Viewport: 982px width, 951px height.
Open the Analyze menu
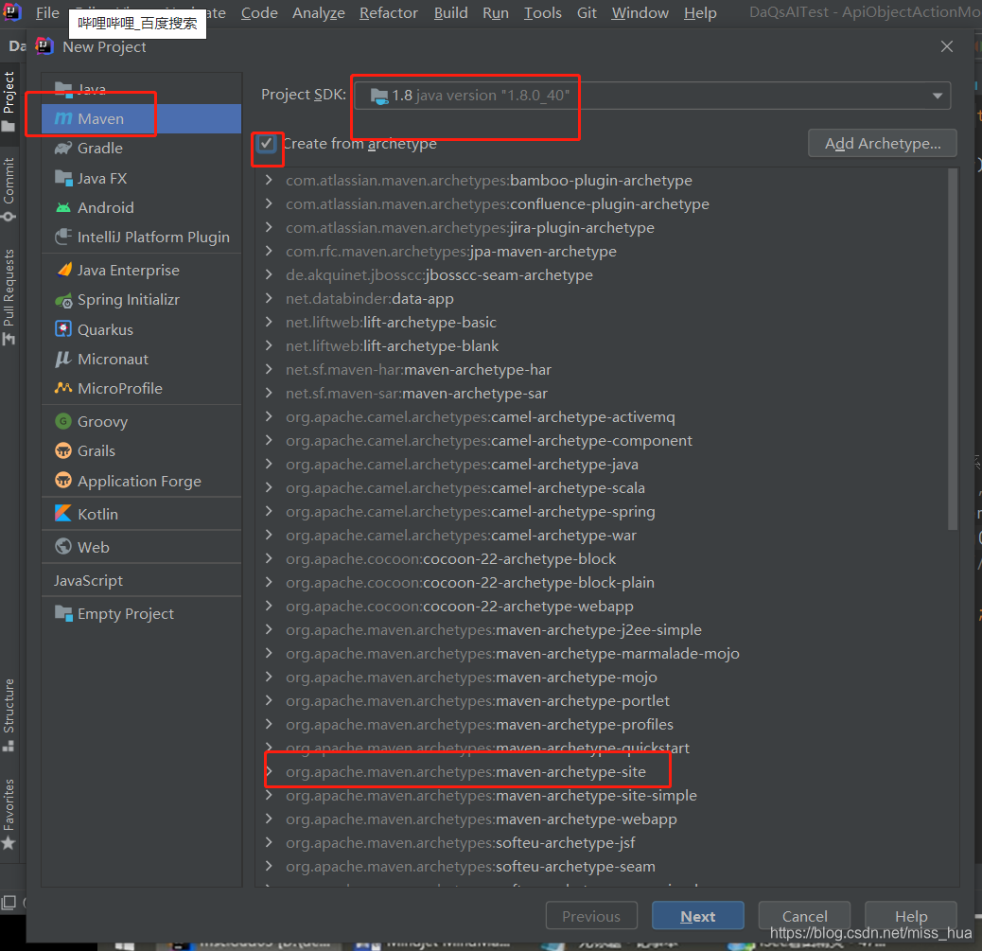pos(319,12)
